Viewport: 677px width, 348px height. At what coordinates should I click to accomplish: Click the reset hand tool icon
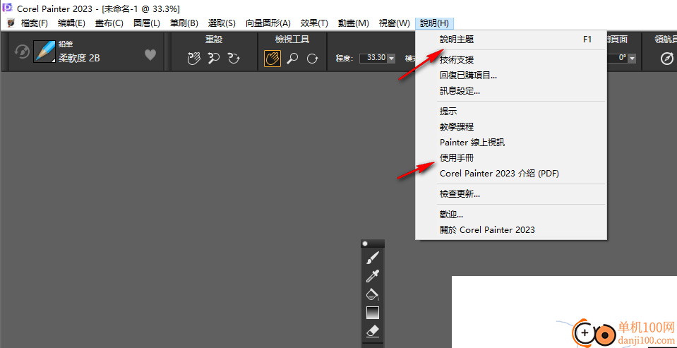[x=194, y=59]
